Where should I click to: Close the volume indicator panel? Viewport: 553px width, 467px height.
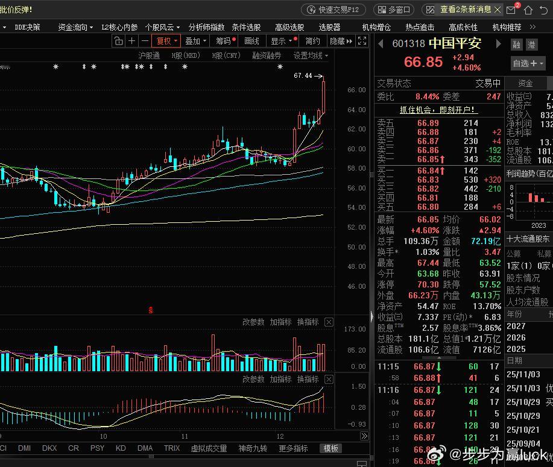tap(329, 322)
